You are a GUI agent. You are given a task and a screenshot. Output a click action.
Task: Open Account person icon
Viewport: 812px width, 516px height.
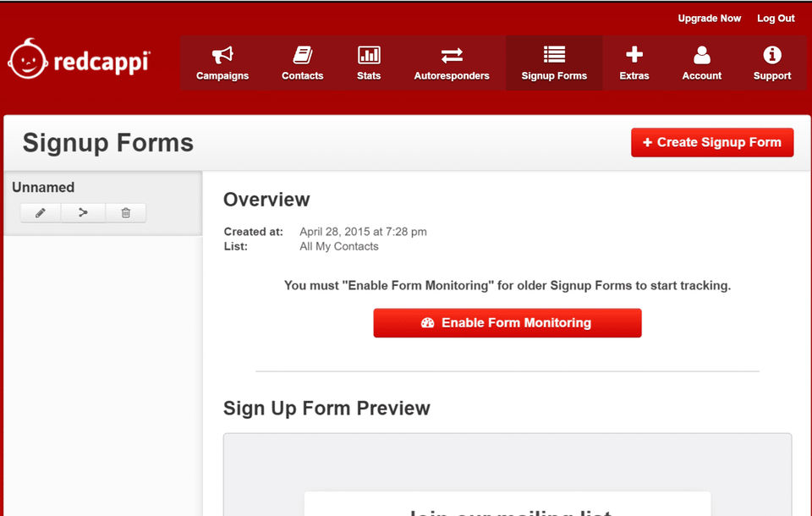point(702,54)
